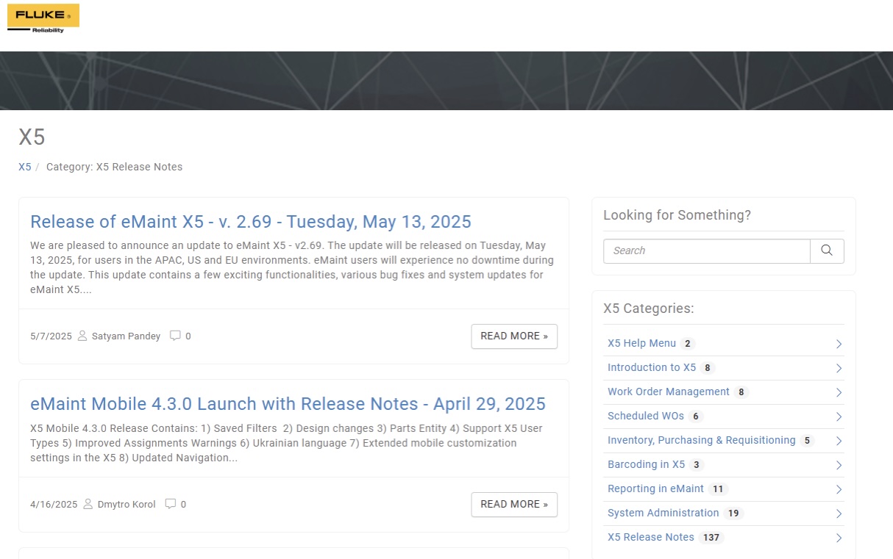Go to Reporting in eMaint category
The height and width of the screenshot is (559, 893).
[655, 488]
